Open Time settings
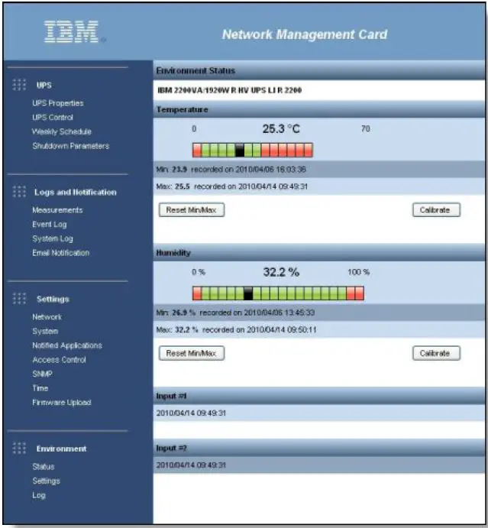Viewport: 488px width, 528px height. pos(40,388)
